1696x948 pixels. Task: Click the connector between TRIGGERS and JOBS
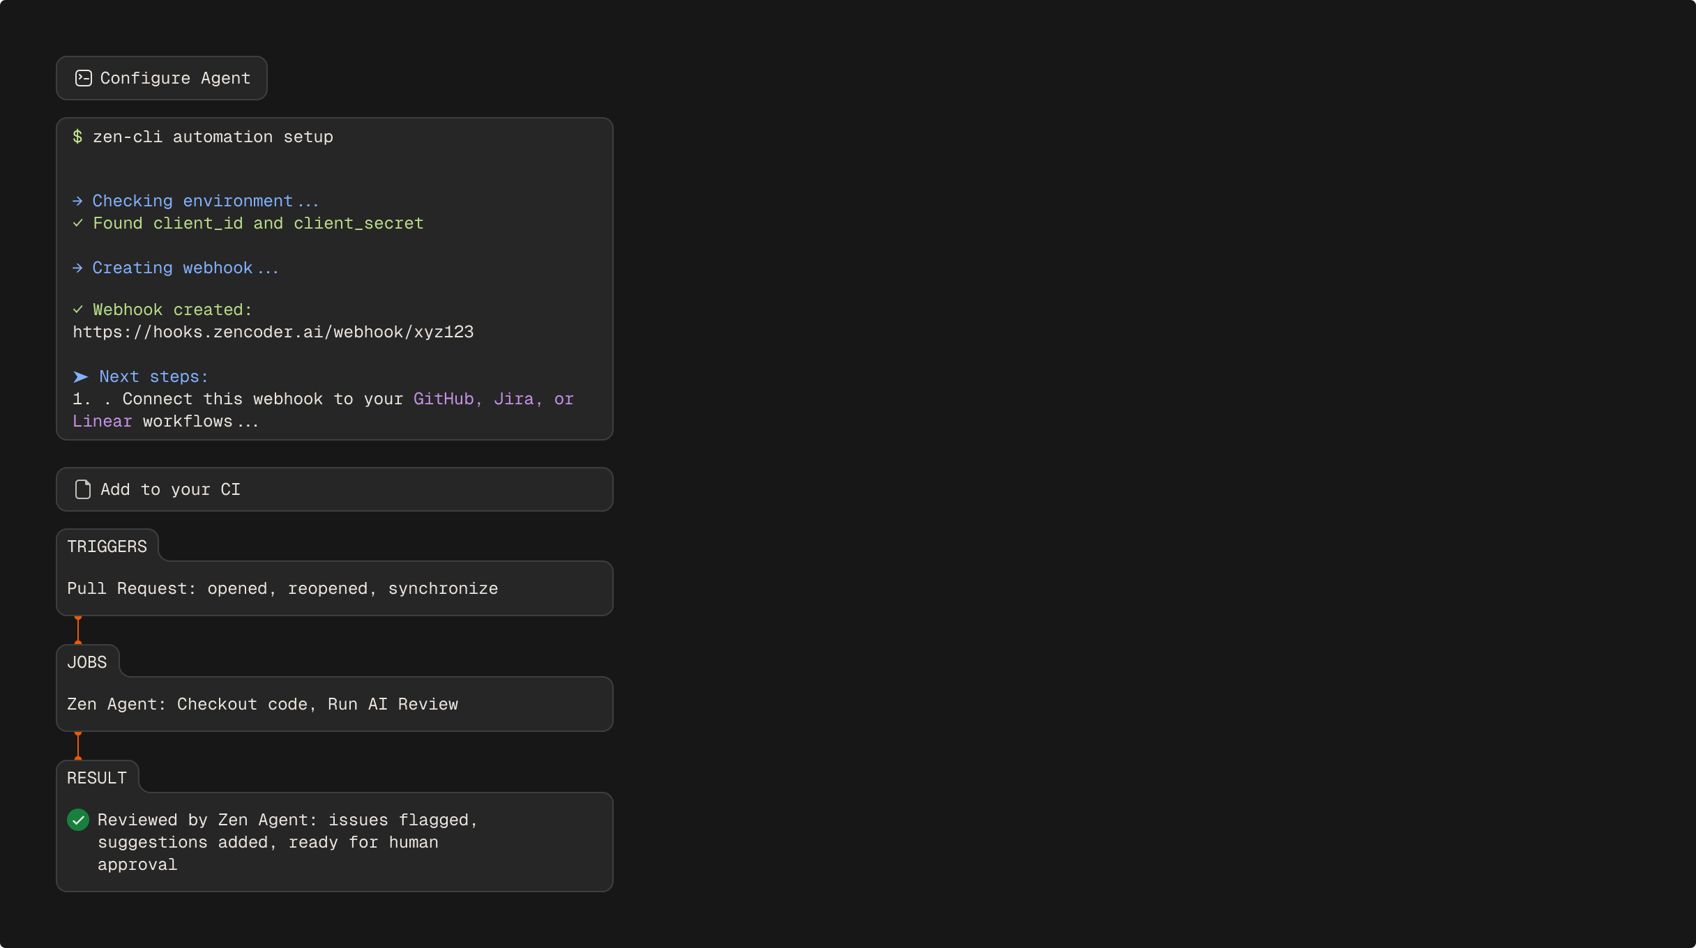click(x=78, y=629)
